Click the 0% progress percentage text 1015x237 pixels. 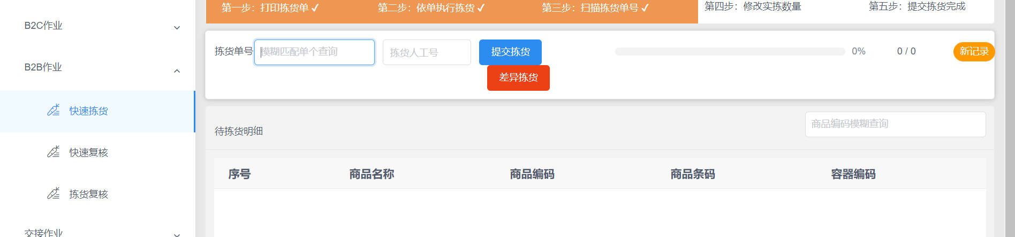[859, 51]
